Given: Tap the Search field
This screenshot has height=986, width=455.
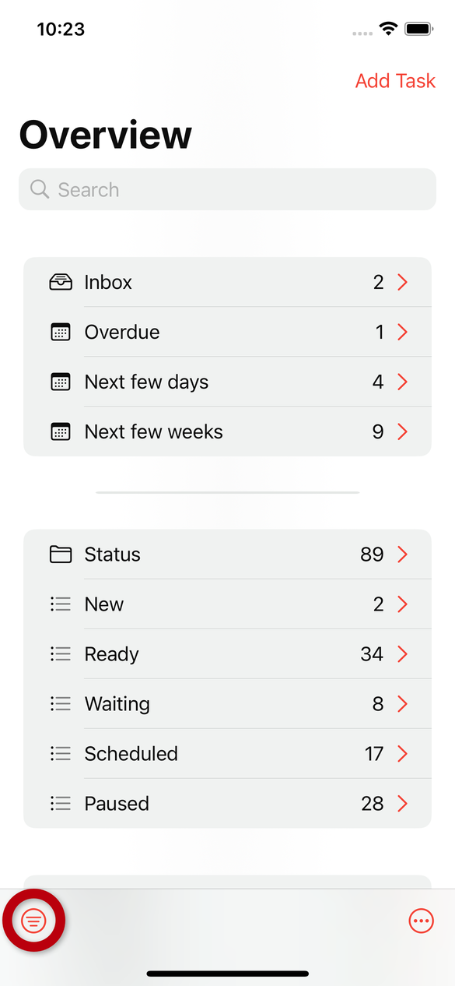Looking at the screenshot, I should tap(227, 188).
